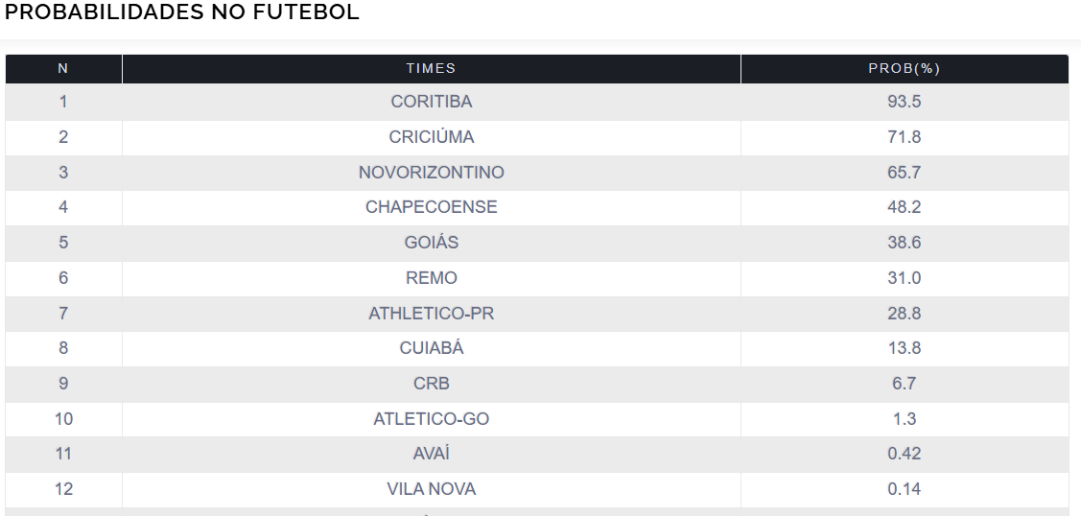Select the CORITIBA team row
The height and width of the screenshot is (516, 1081).
(431, 102)
